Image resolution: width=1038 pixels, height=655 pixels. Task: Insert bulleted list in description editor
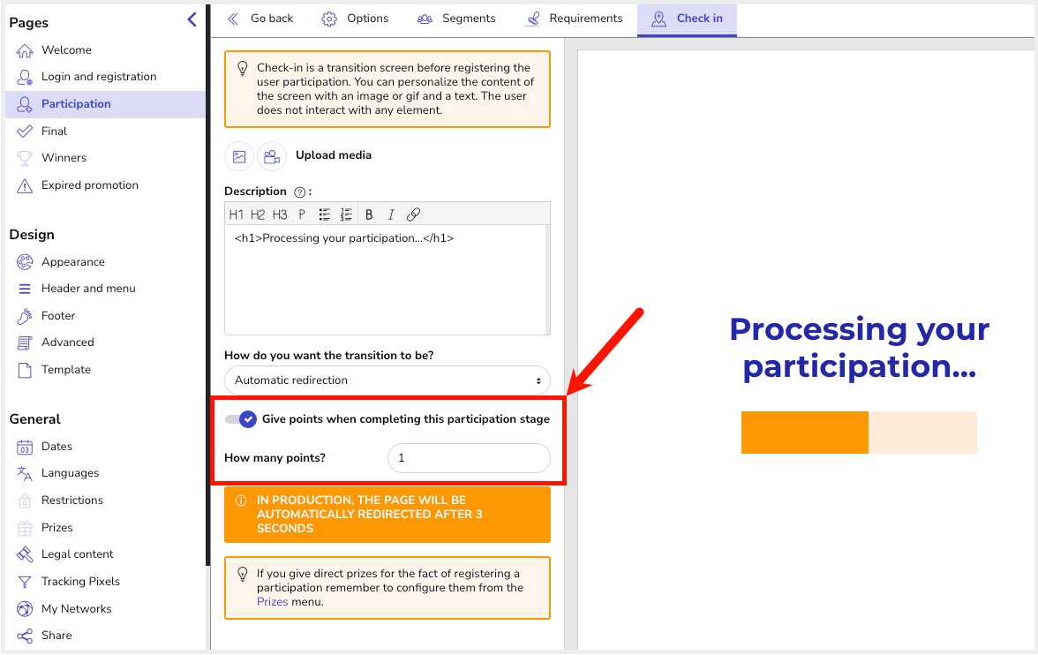coord(325,215)
